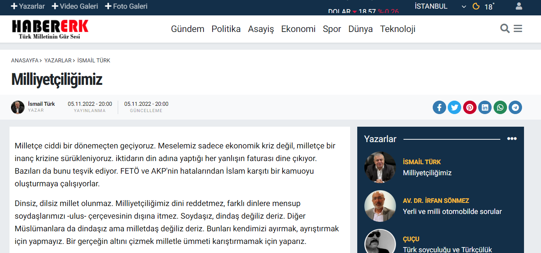Screen dimensions: 541x253
Task: View Av. Dr. İrfan Sönmez author thumbnail
Action: click(380, 206)
